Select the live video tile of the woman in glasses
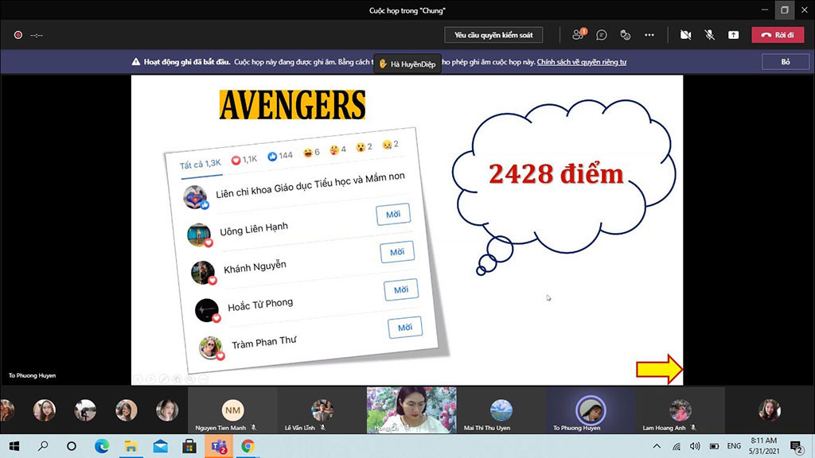The width and height of the screenshot is (815, 458). pyautogui.click(x=411, y=410)
